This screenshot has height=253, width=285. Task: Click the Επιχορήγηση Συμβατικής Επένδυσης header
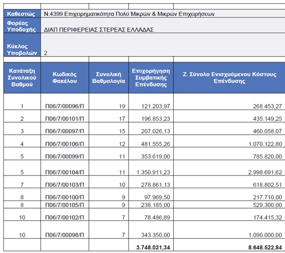point(151,78)
